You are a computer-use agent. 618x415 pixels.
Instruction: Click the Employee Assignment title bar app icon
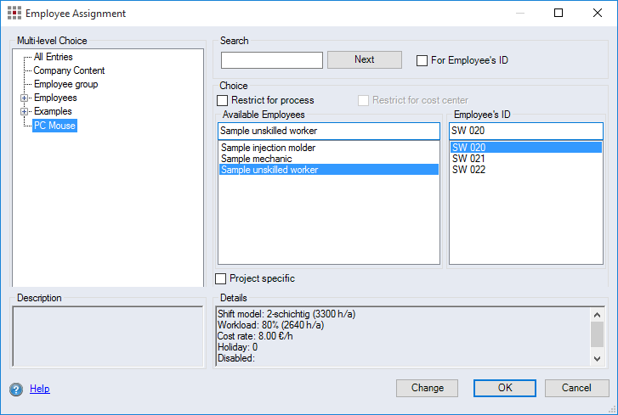click(14, 14)
